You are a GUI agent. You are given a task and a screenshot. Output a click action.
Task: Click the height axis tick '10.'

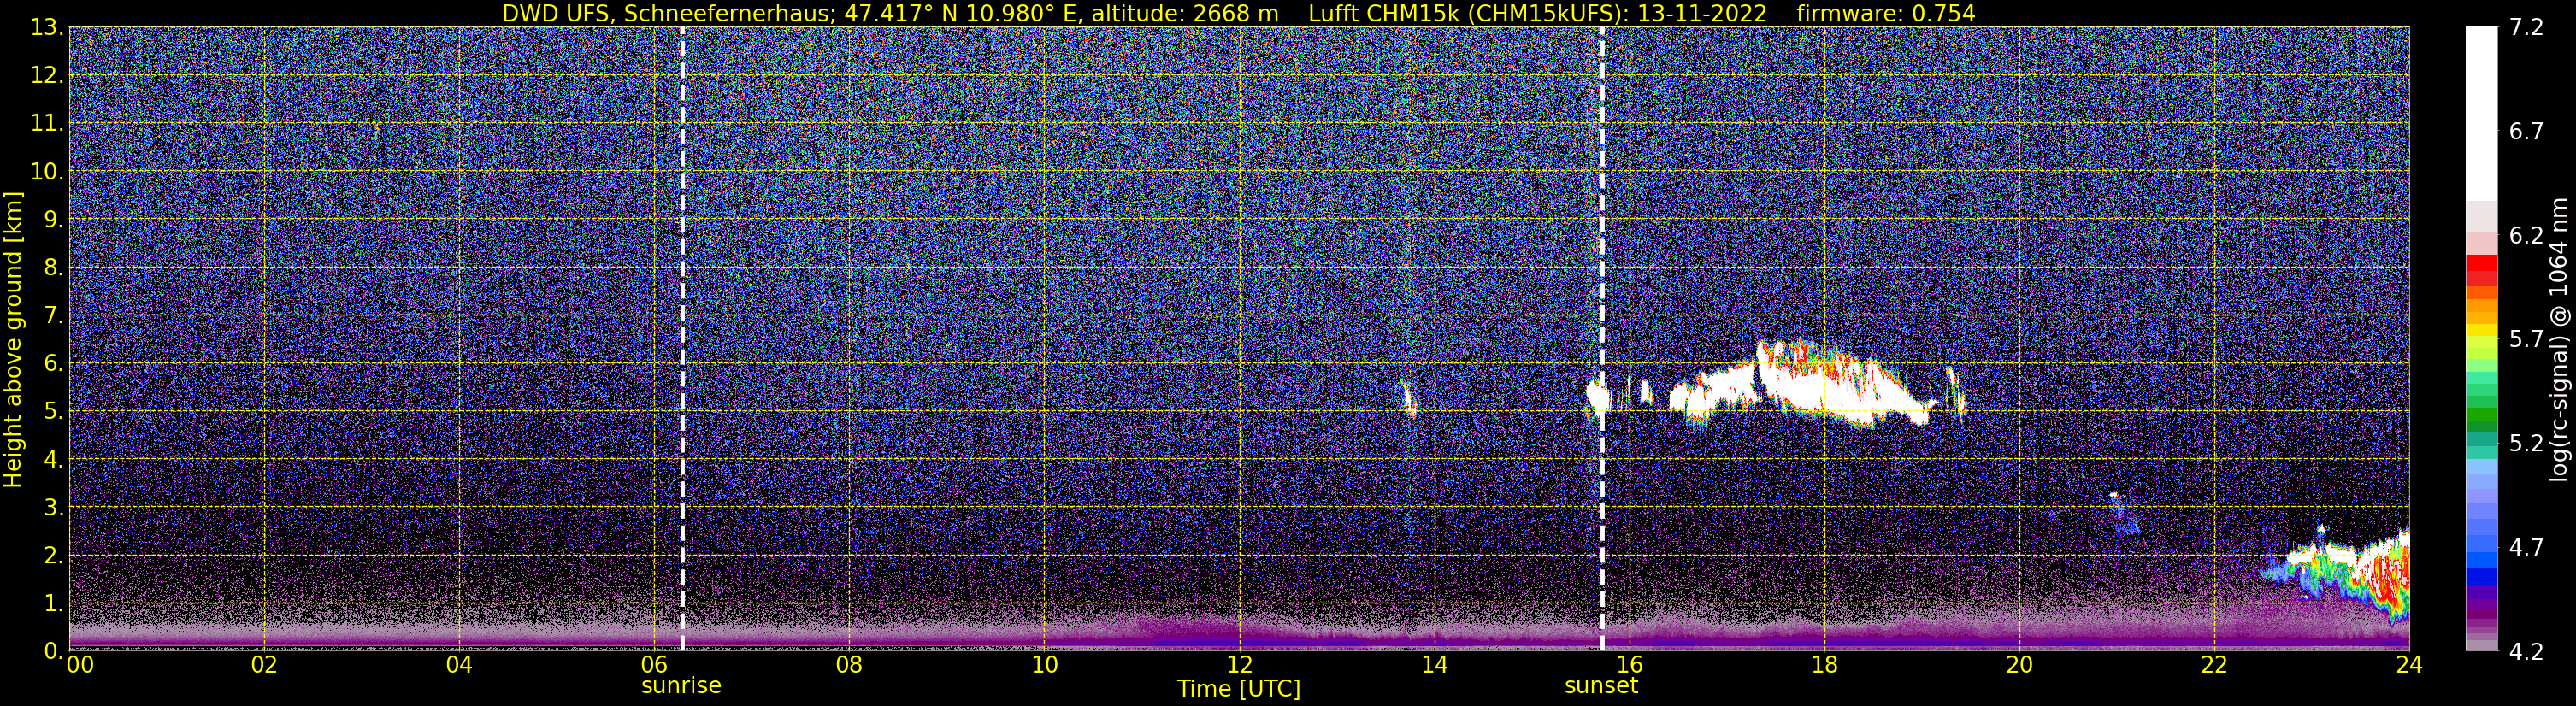[47, 172]
